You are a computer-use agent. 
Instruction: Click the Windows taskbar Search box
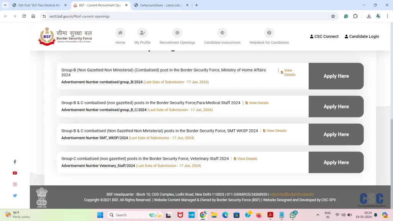[135, 215]
